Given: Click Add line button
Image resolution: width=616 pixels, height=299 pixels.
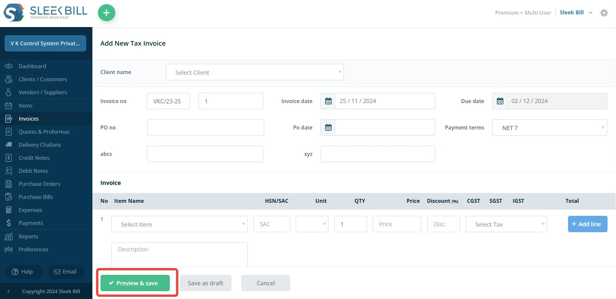Looking at the screenshot, I should pos(588,224).
